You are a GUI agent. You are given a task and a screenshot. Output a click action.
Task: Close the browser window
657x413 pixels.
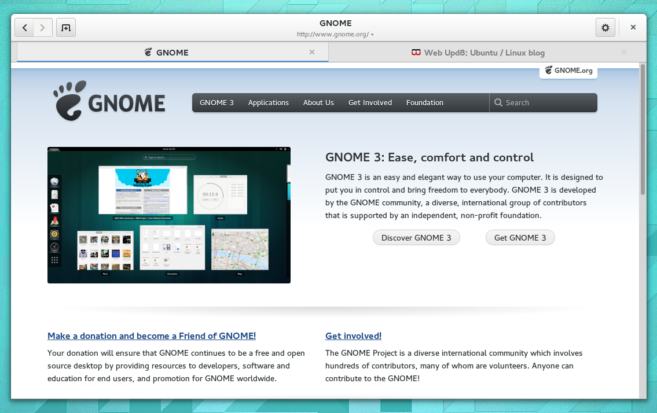point(633,27)
